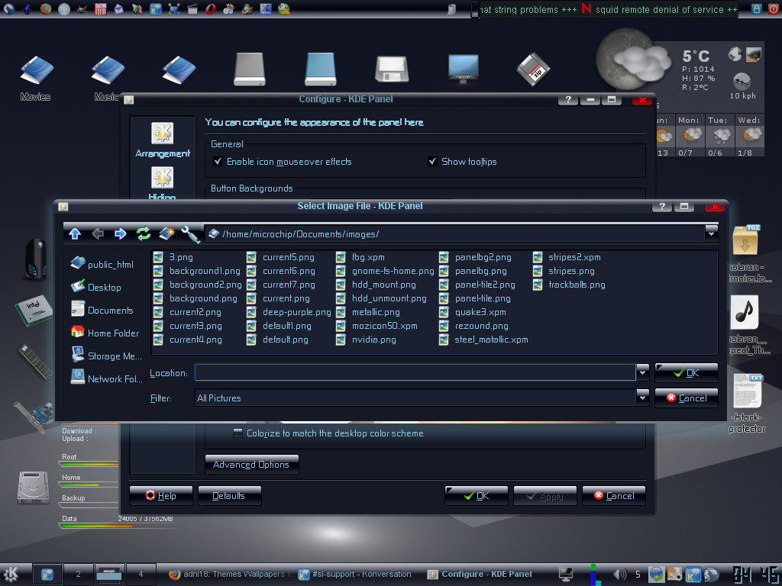Click the news ticker in top panel
Viewport: 782px width, 586px height.
pyautogui.click(x=608, y=9)
